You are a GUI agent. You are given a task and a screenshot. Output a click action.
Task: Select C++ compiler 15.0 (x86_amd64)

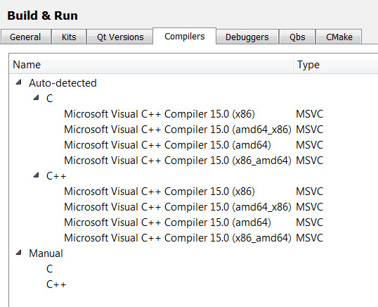point(178,238)
